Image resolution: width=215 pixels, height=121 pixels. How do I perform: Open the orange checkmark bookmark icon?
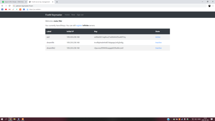click(x=13, y=9)
